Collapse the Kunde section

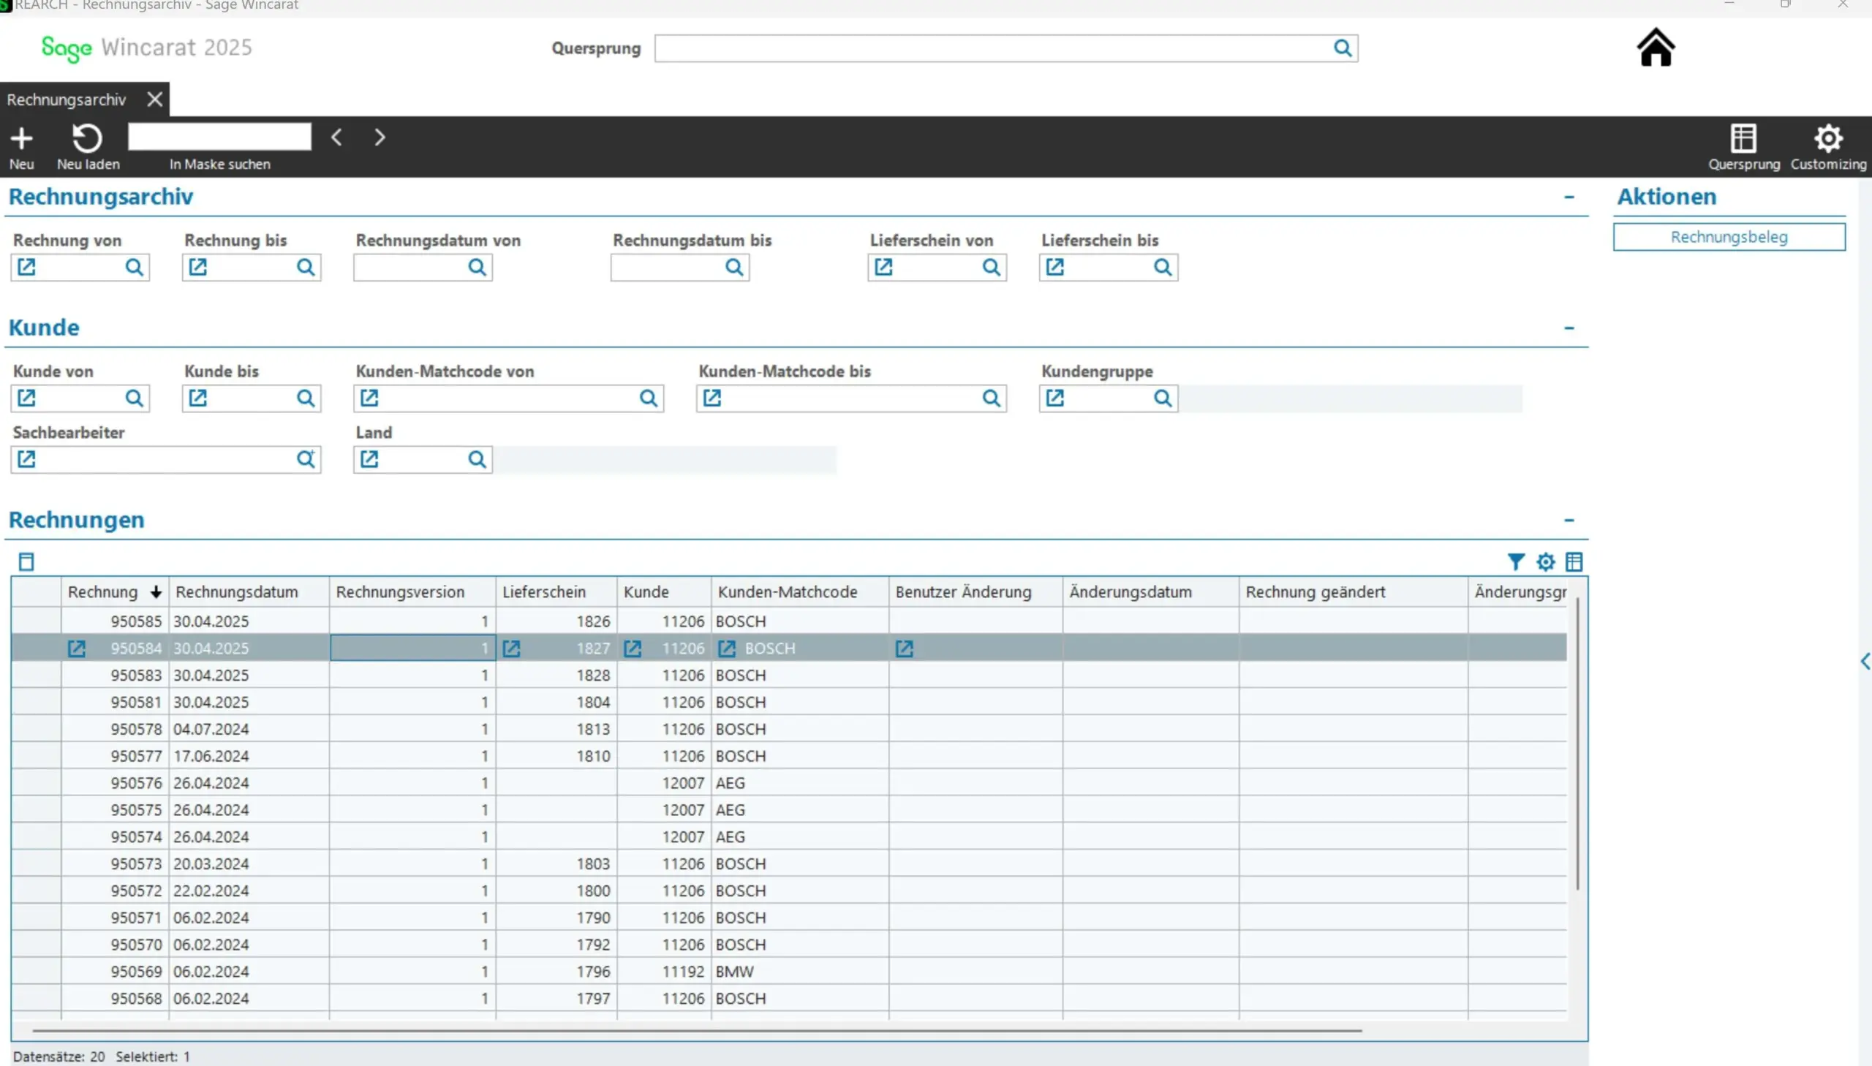pyautogui.click(x=1569, y=328)
